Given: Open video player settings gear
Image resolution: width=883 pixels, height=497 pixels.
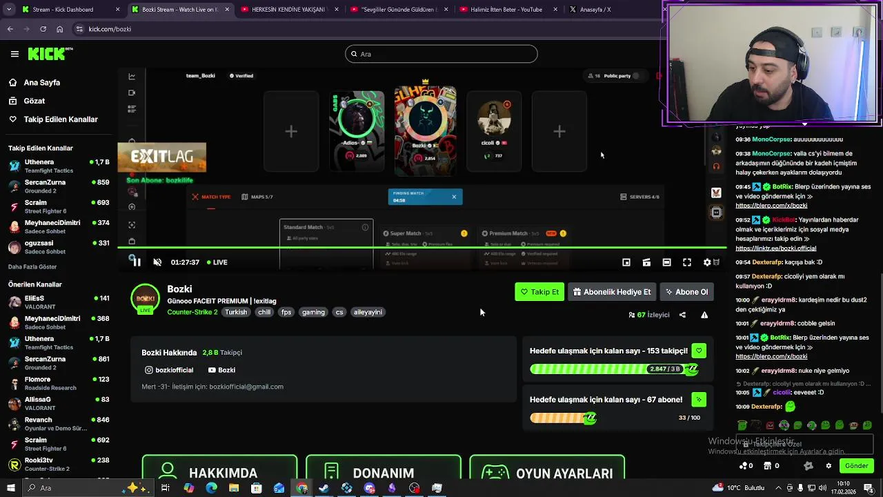Looking at the screenshot, I should coord(707,262).
